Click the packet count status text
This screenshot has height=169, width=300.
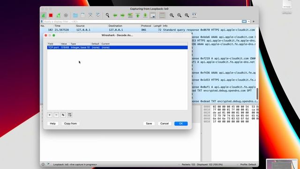pyautogui.click(x=202, y=164)
